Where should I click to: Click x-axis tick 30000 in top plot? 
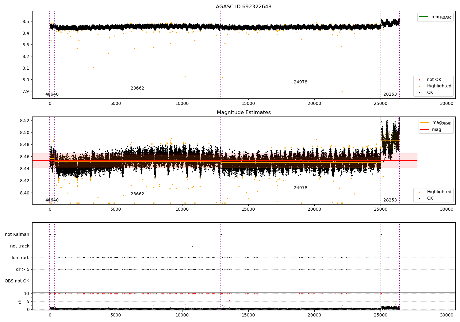point(447,104)
